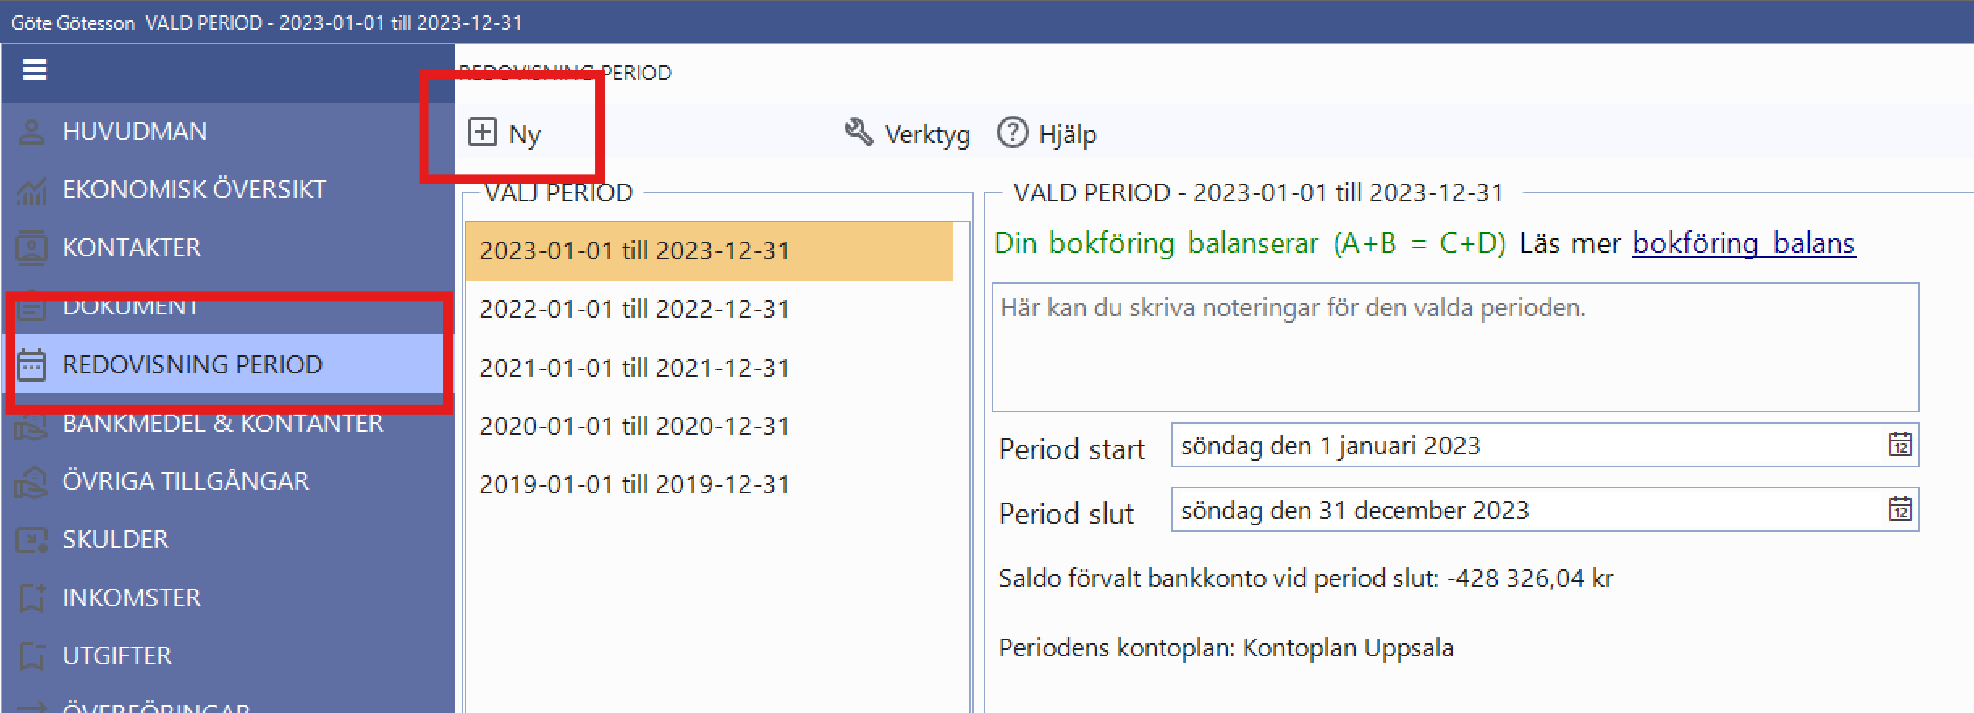This screenshot has width=1974, height=713.
Task: Click the Period slut date field
Action: coord(1545,509)
